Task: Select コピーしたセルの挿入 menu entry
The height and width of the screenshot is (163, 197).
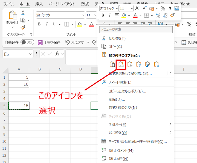Action: click(x=136, y=91)
